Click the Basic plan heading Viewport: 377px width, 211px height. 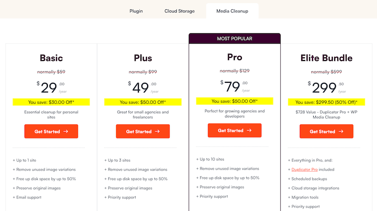(51, 58)
